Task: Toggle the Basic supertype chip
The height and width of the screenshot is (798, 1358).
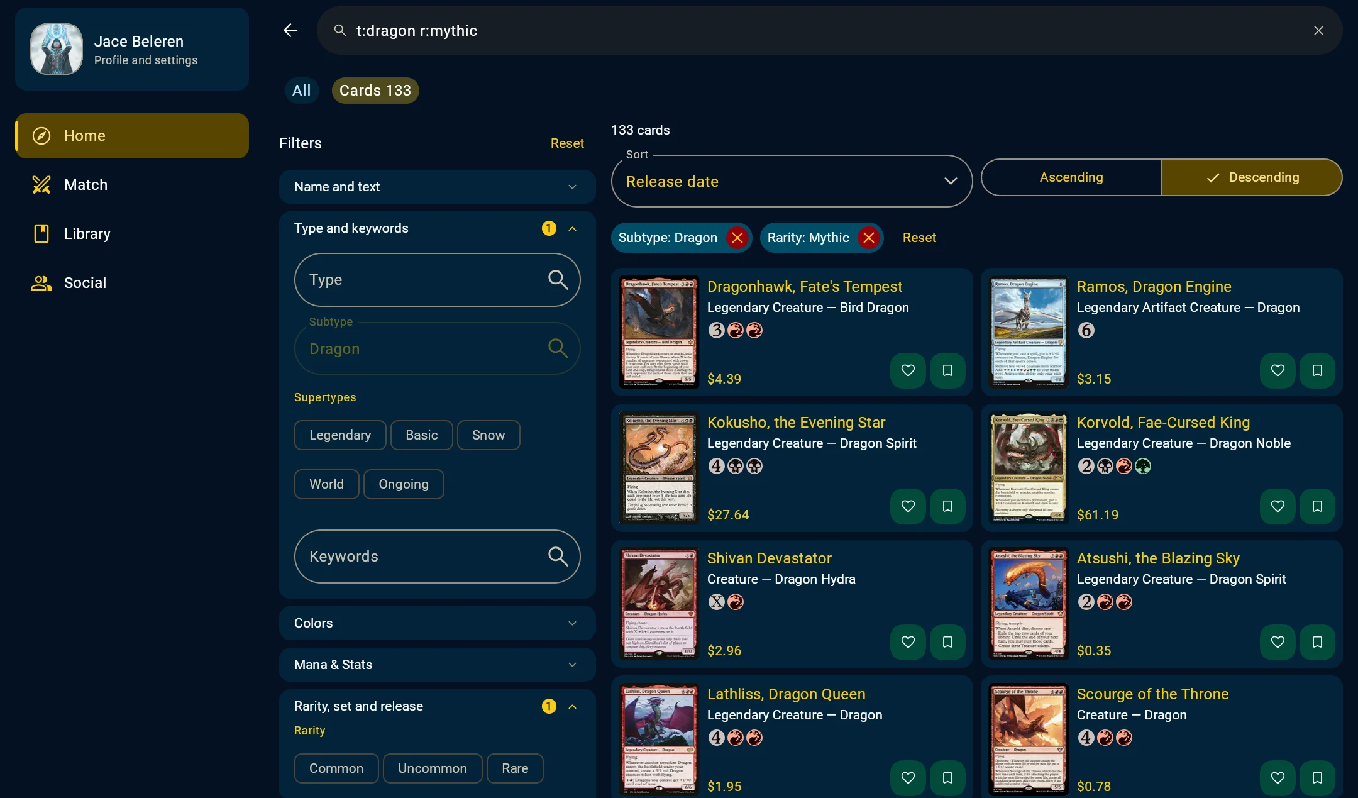Action: (421, 435)
